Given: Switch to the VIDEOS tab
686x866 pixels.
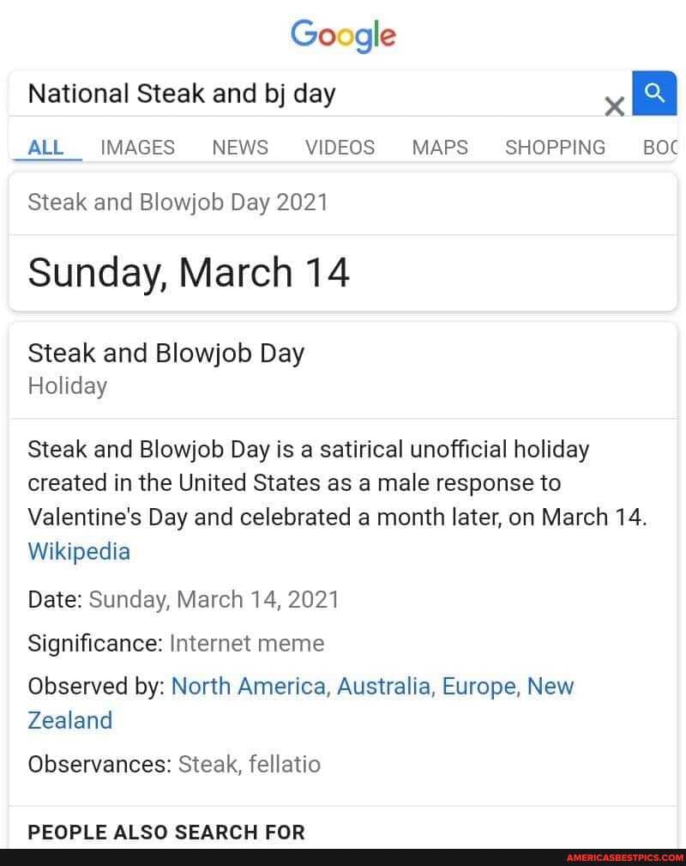Looking at the screenshot, I should point(340,148).
